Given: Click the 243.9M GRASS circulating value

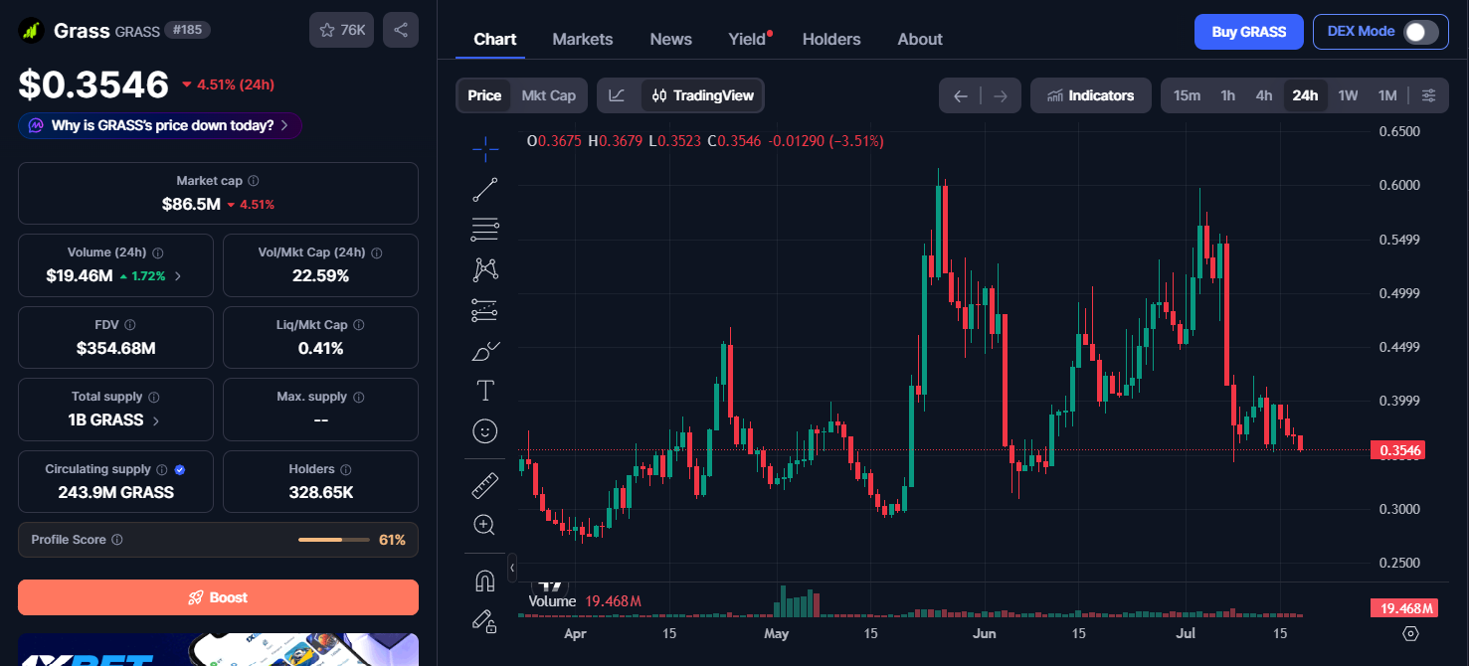Looking at the screenshot, I should pyautogui.click(x=115, y=492).
